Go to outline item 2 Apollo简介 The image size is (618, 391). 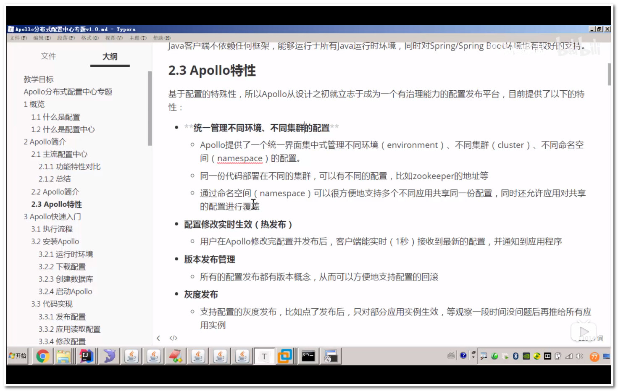click(45, 142)
